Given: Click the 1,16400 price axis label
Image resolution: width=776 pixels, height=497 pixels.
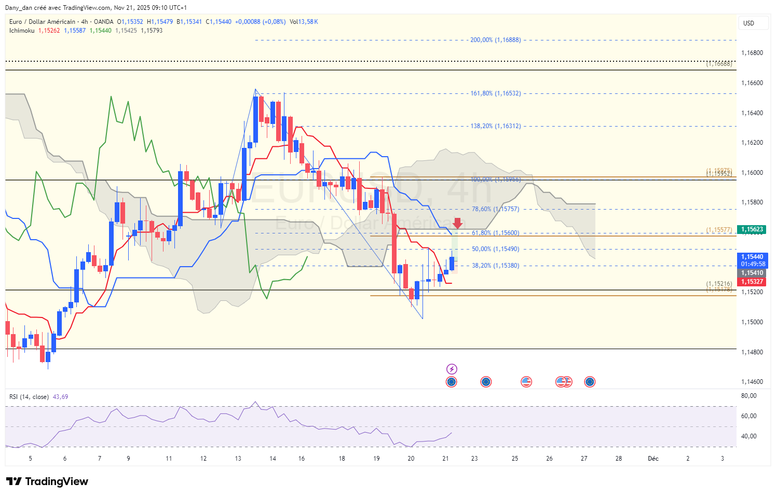Looking at the screenshot, I should coord(752,113).
